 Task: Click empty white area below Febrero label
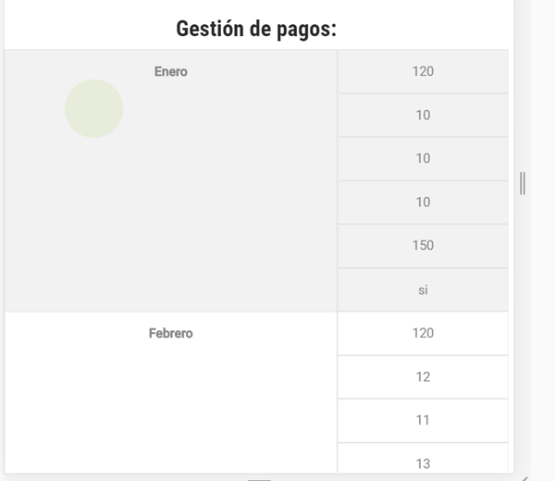click(170, 407)
